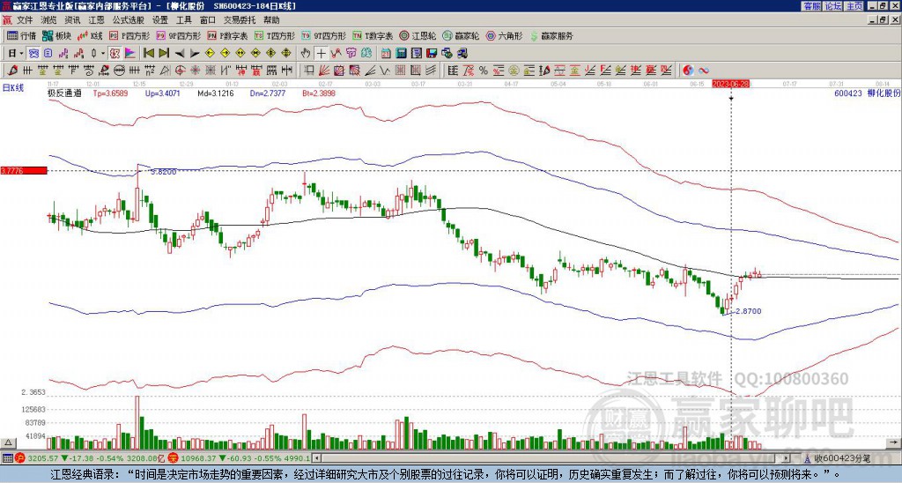Image resolution: width=902 pixels, height=483 pixels.
Task: Launch the 江恩轮 Gann wheel
Action: 418,35
